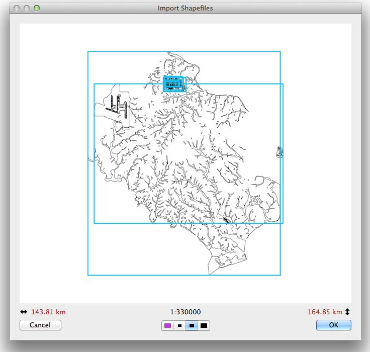Click the Import Shapefiles window title
Image resolution: width=370 pixels, height=352 pixels.
point(185,8)
